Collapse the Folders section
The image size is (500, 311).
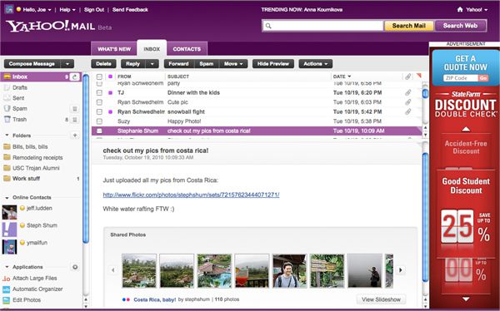click(7, 136)
